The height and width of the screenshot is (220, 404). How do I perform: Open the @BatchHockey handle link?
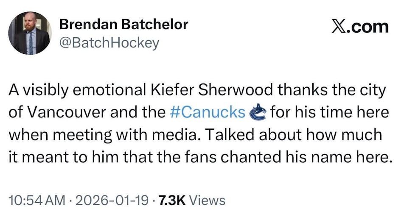(109, 43)
